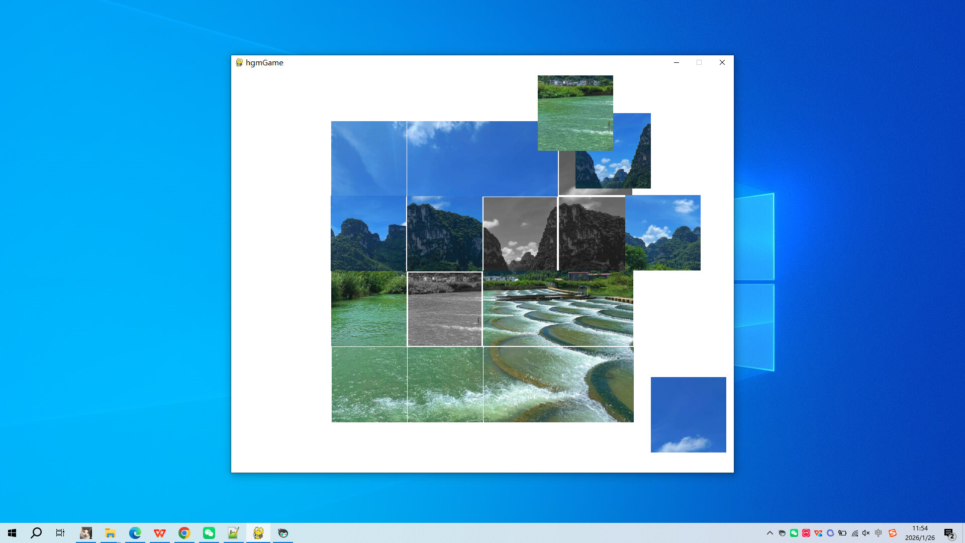Viewport: 965px width, 543px height.
Task: Select the grayscale riverbank puzzle tile
Action: (444, 308)
